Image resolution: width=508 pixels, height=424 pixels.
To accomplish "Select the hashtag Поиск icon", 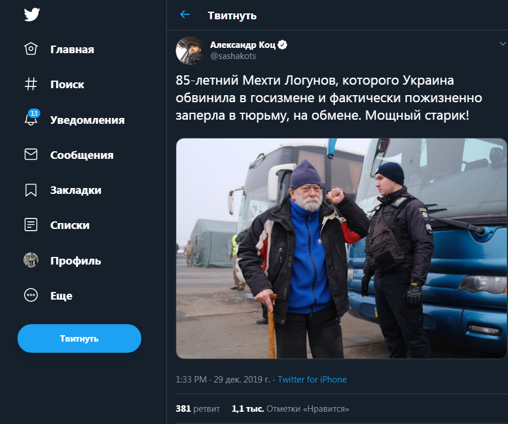I will [x=31, y=84].
